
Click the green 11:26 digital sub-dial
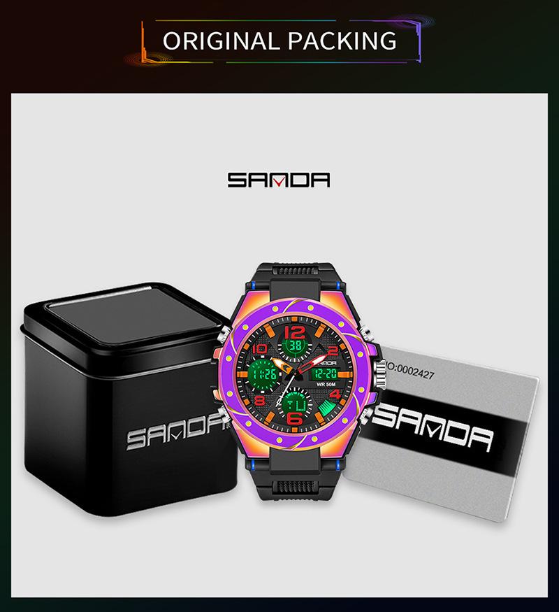[266, 374]
